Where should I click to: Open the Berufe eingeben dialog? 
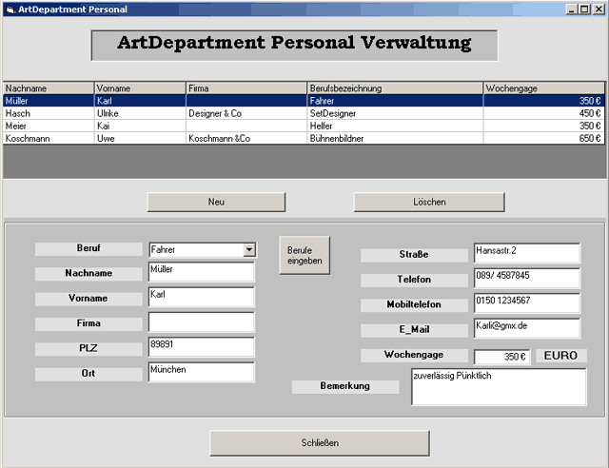(304, 255)
